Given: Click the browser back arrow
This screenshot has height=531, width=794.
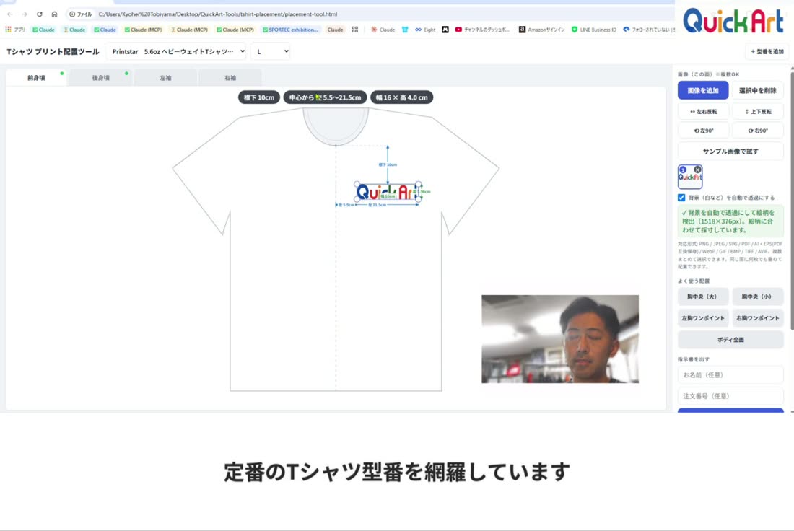Looking at the screenshot, I should click(9, 14).
